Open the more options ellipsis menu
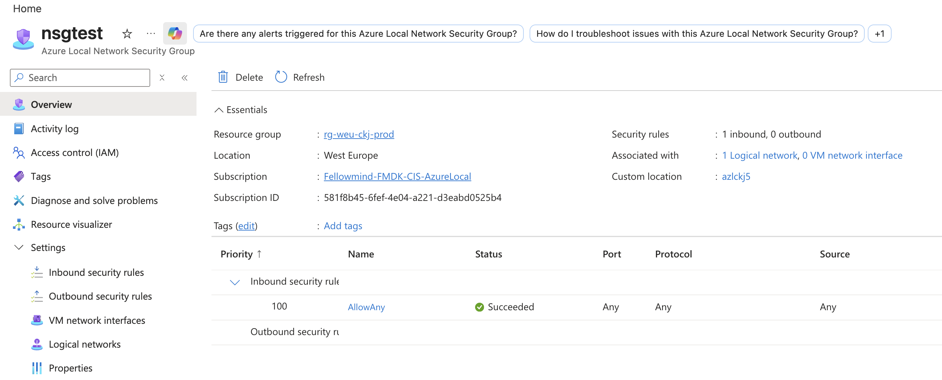Screen dimensions: 942x380 [151, 34]
